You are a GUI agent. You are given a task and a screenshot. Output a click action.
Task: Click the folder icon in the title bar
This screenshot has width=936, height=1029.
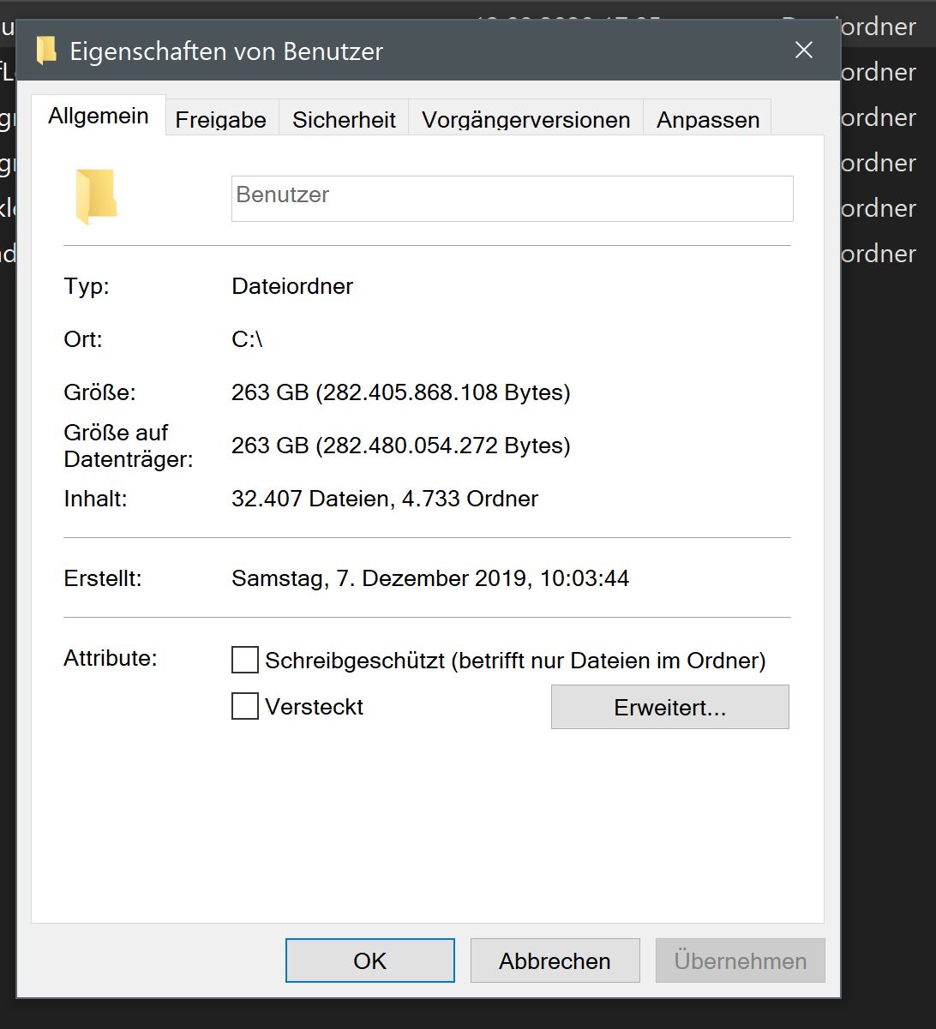45,51
